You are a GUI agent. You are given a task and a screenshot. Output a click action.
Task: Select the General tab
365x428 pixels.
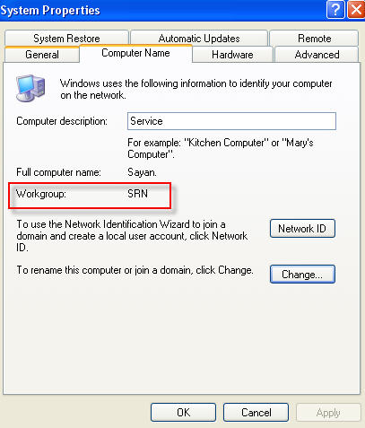click(x=42, y=55)
